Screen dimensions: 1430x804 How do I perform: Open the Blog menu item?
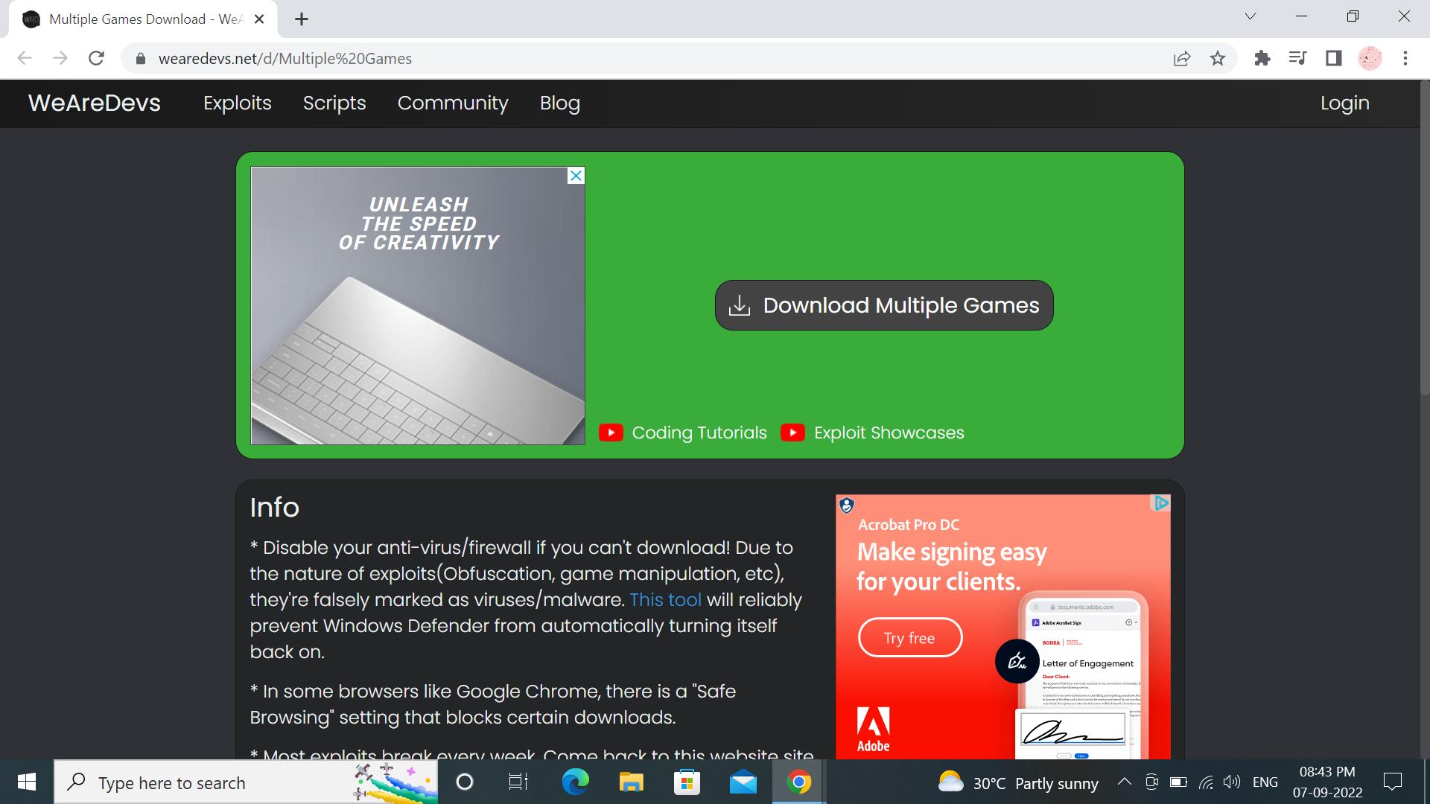click(x=560, y=103)
